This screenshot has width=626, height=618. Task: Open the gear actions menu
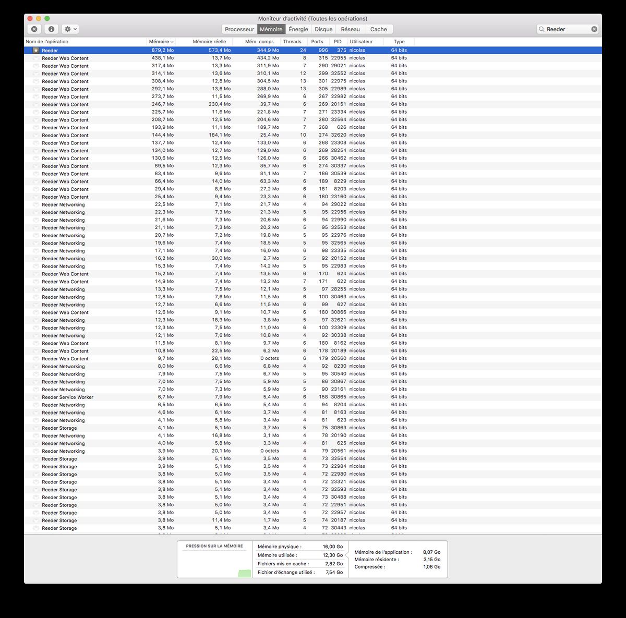tap(70, 29)
